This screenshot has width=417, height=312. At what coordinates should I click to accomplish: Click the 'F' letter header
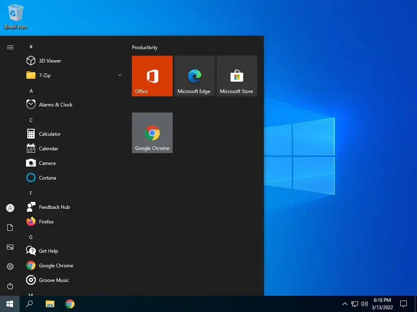31,193
